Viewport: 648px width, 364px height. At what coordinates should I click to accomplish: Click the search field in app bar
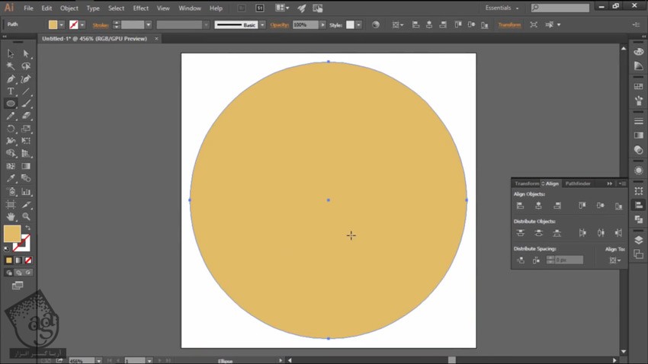point(560,8)
